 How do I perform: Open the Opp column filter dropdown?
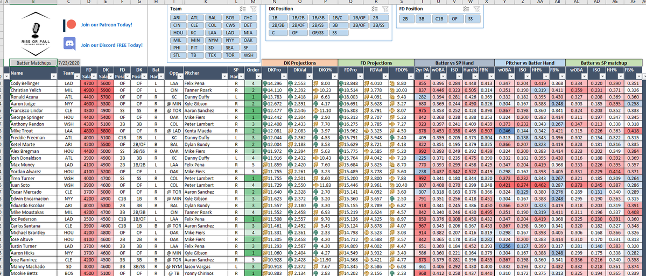coord(180,76)
